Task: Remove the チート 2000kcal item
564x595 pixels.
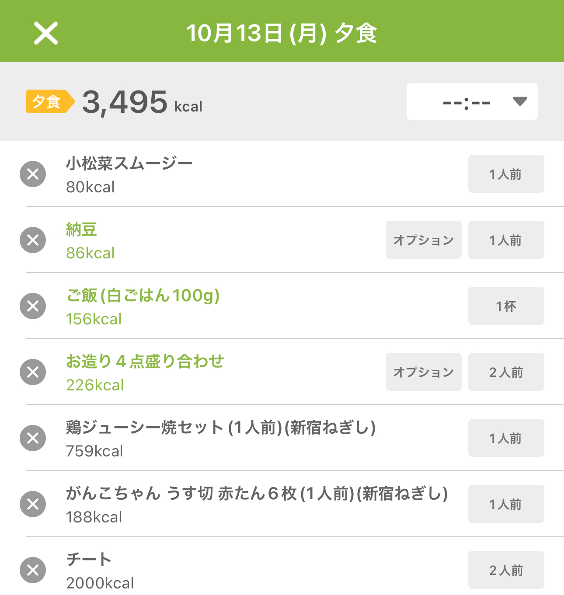Action: (x=33, y=570)
